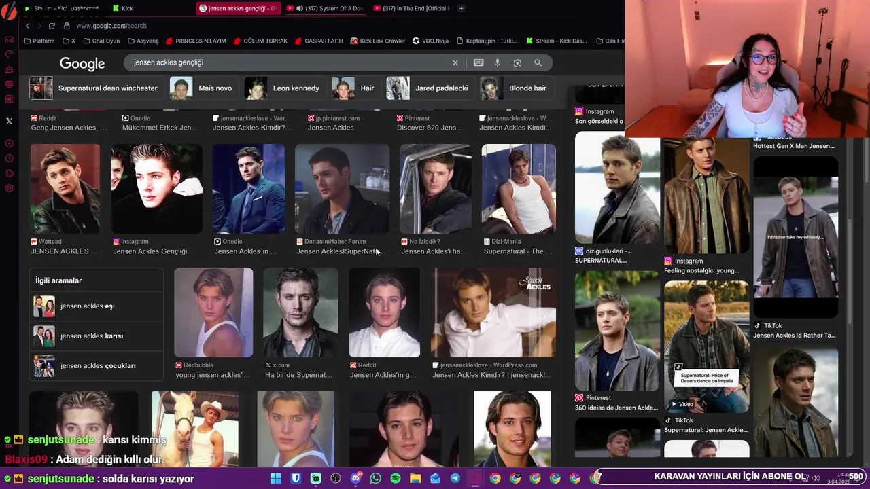870x489 pixels.
Task: Open WhatsApp from the taskbar
Action: point(376,478)
